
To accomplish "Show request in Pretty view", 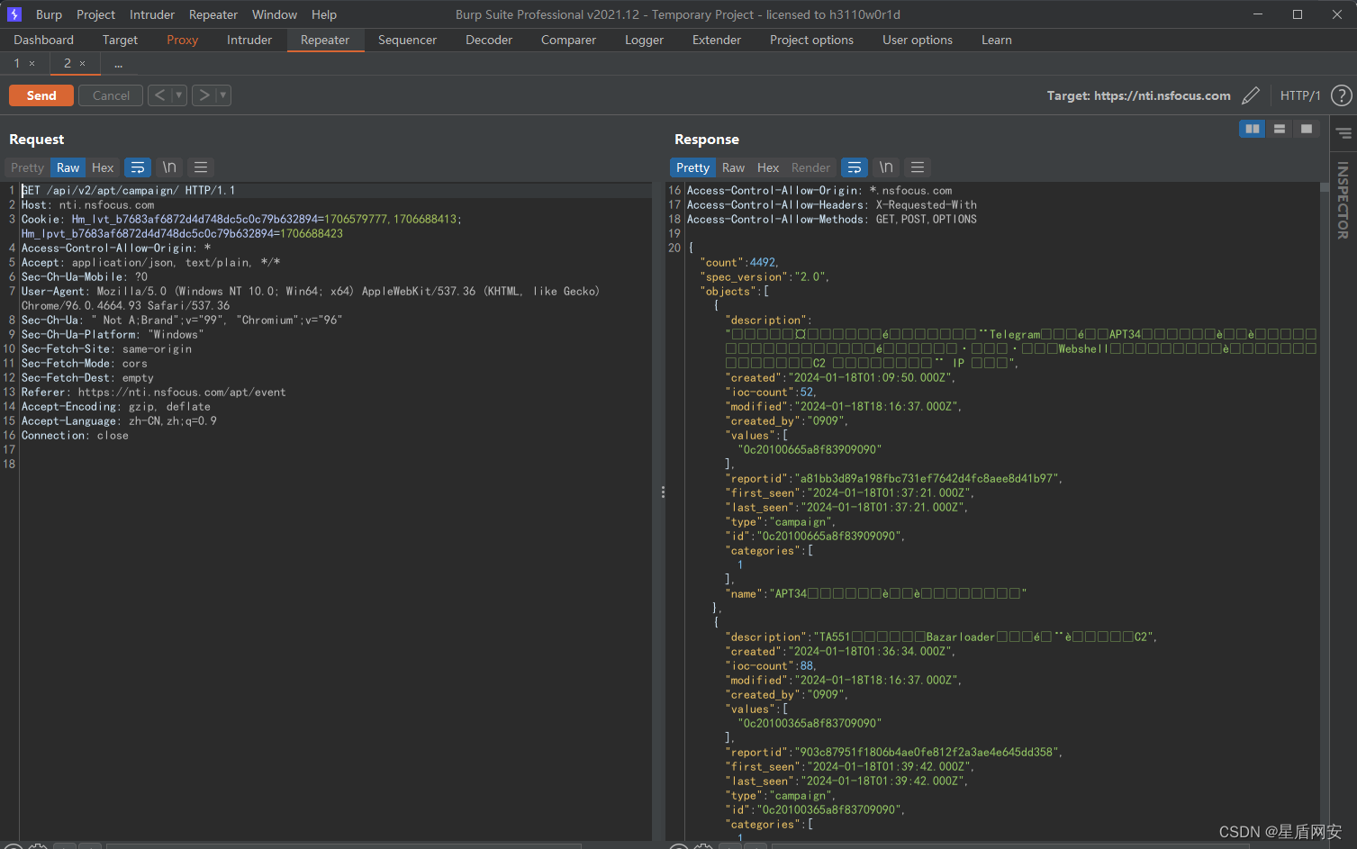I will (x=27, y=167).
